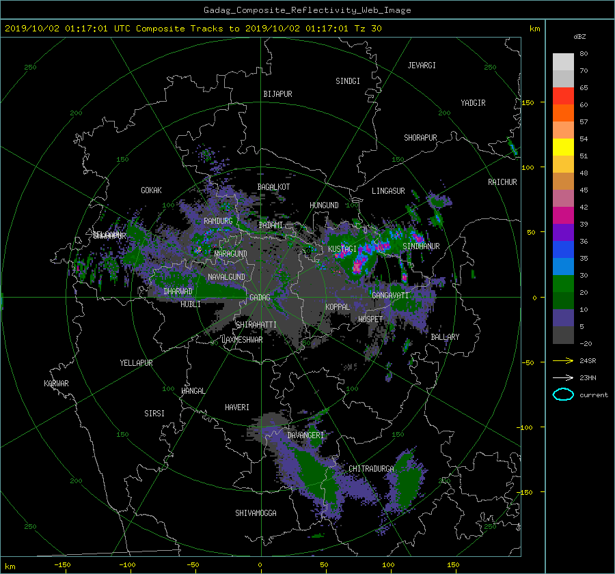
Task: Click the red 65 dBZ legend color
Action: [x=563, y=96]
